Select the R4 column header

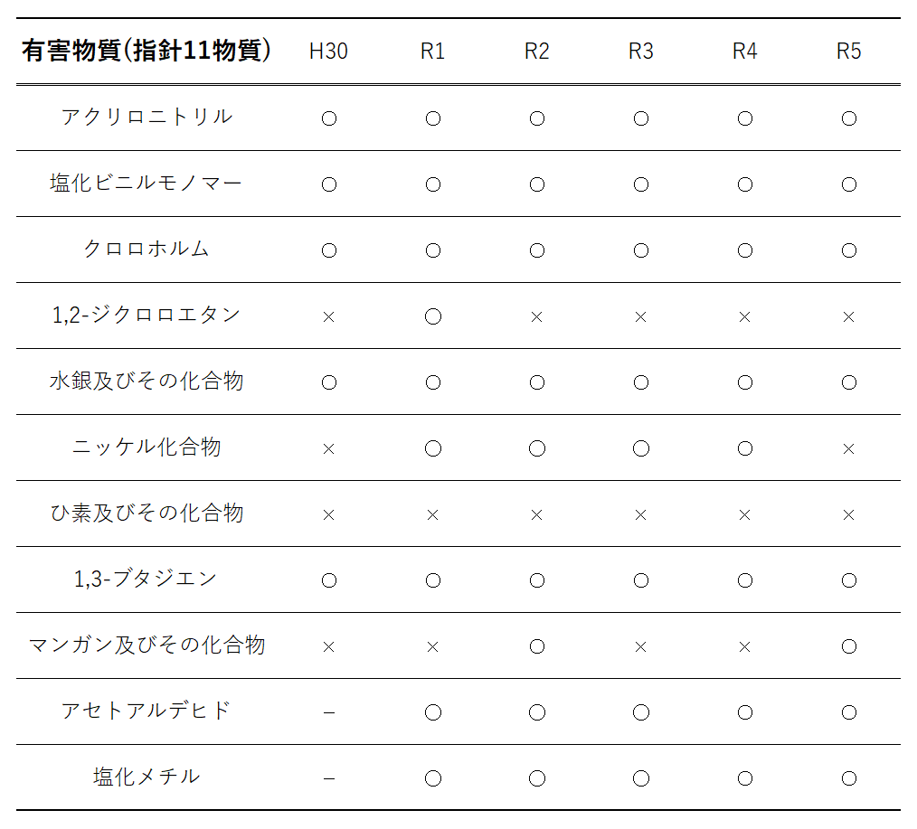pos(744,52)
